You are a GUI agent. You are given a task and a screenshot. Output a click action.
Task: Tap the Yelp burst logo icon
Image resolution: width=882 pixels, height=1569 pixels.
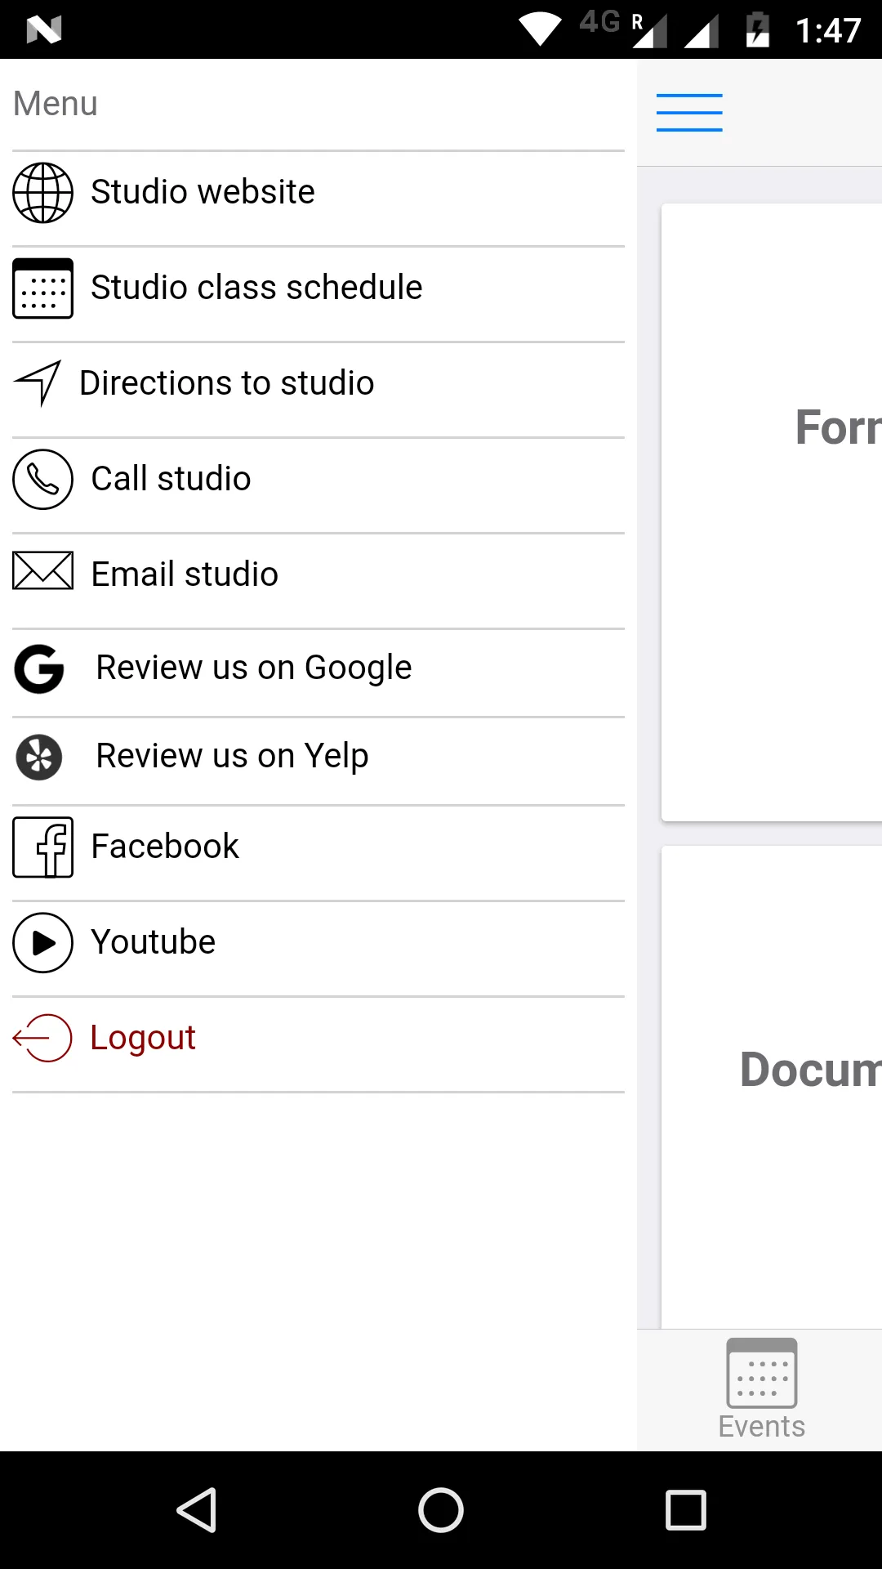tap(39, 758)
